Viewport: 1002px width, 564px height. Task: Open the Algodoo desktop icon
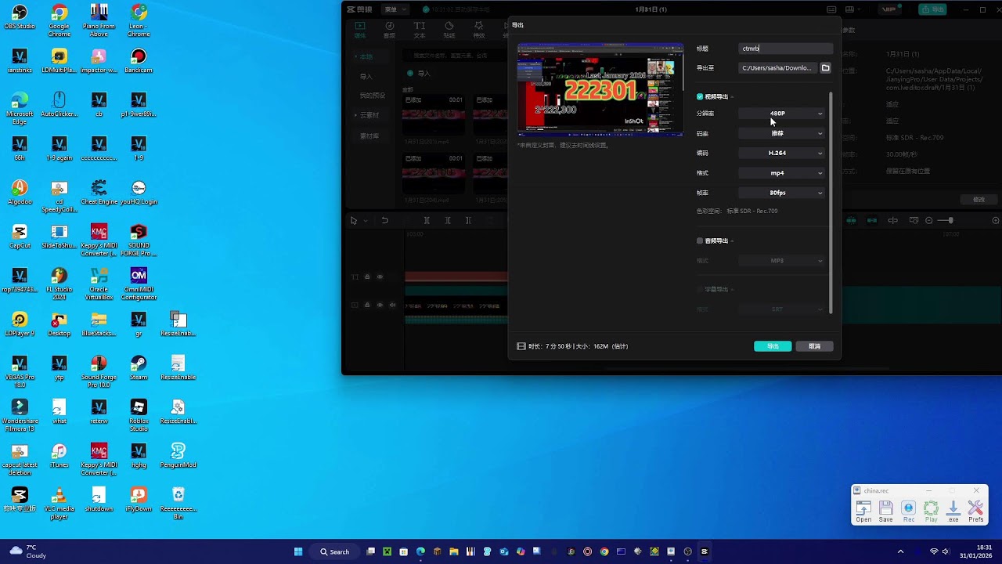tap(20, 193)
